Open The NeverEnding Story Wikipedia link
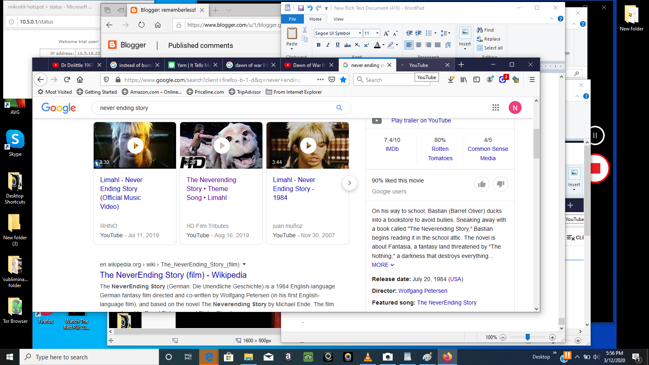The width and height of the screenshot is (649, 365). (x=173, y=275)
